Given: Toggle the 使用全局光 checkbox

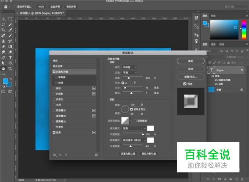Looking at the screenshot, I should 131,109.
